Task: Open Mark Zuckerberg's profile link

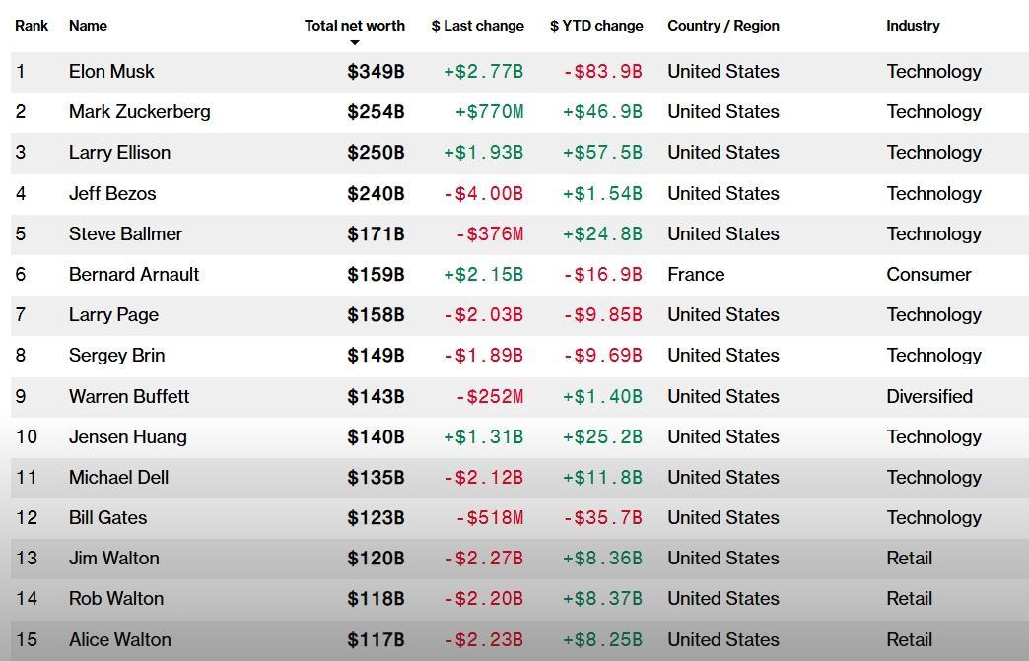Action: (x=139, y=112)
